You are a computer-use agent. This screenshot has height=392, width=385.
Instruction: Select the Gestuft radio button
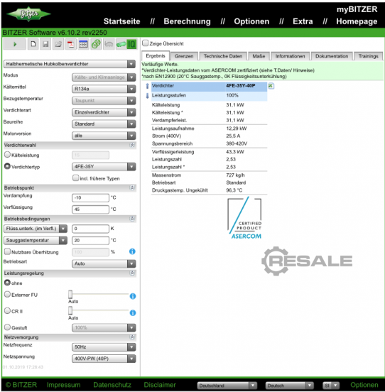pos(7,327)
